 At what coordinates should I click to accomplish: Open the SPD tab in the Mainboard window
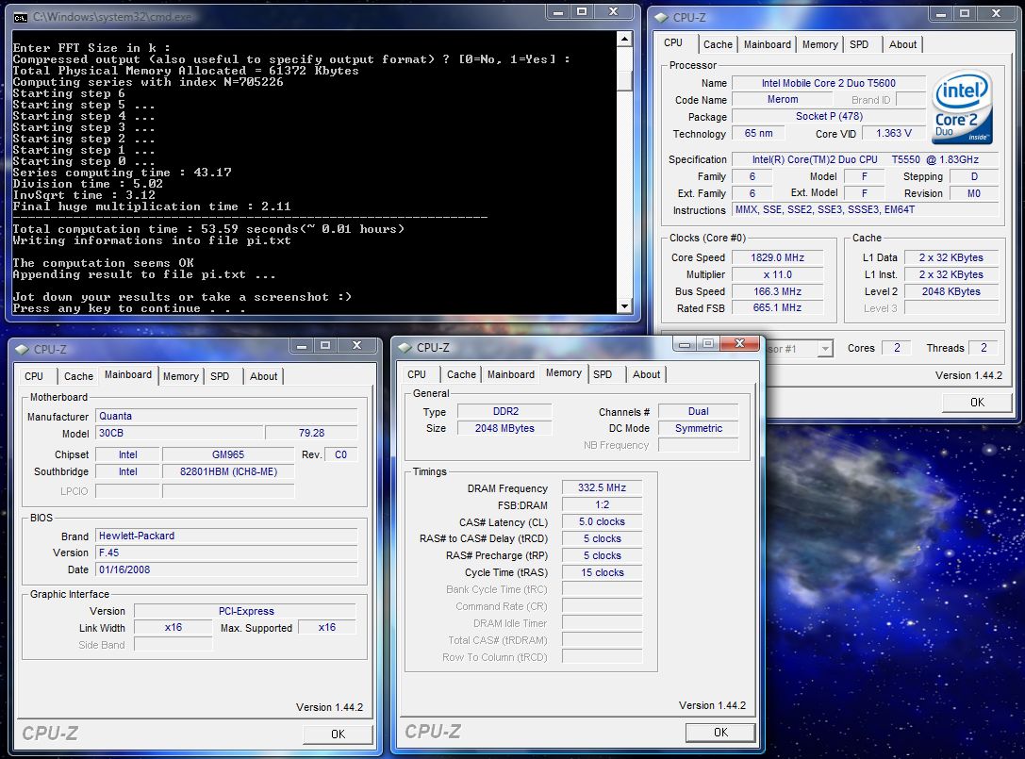pyautogui.click(x=220, y=376)
